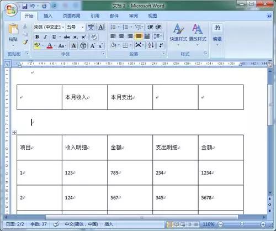Click the Office button logo

(x=11, y=9)
